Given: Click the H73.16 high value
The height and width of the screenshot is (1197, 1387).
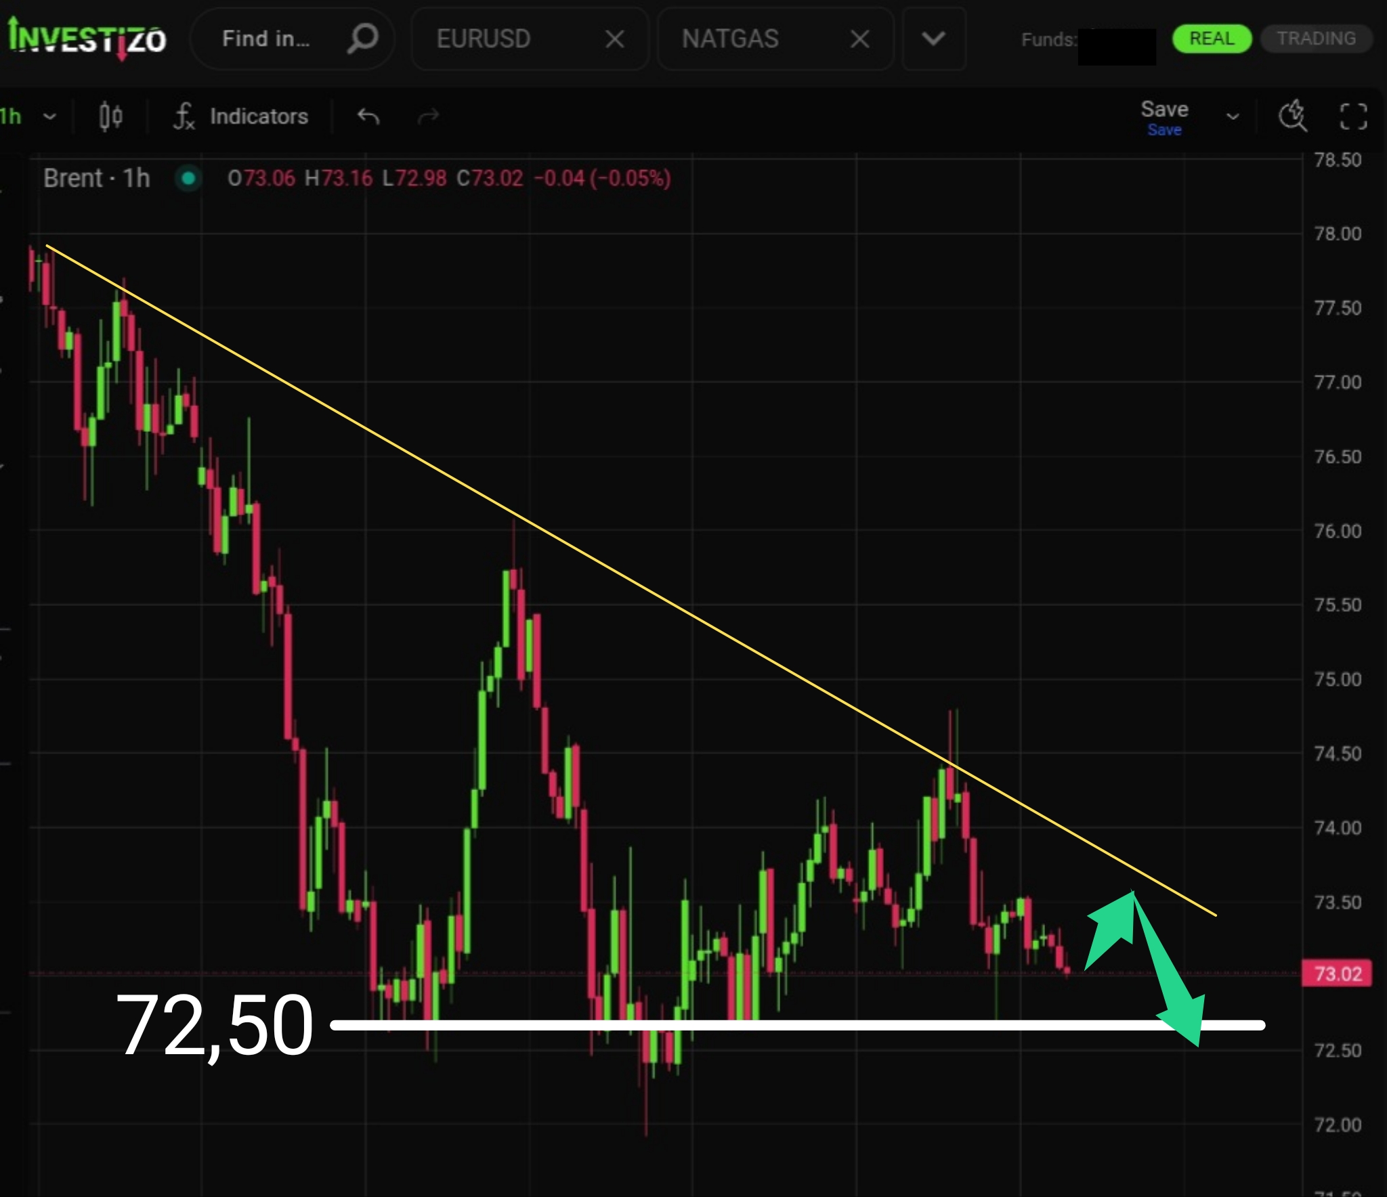Looking at the screenshot, I should tap(339, 178).
